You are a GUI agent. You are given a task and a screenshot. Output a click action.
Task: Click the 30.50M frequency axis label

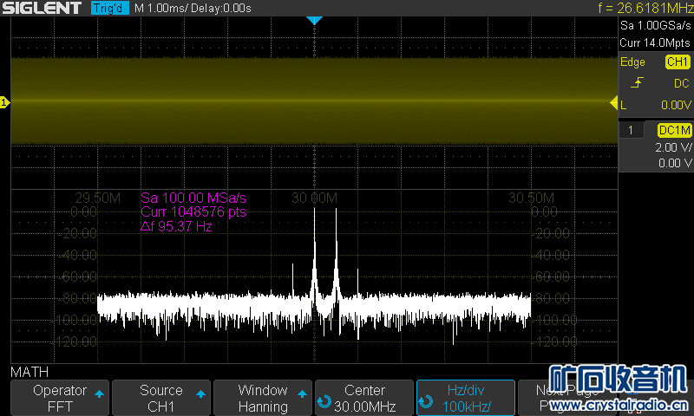point(531,198)
